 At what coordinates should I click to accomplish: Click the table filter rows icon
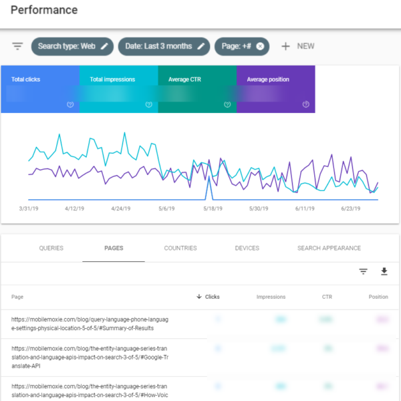click(x=364, y=271)
